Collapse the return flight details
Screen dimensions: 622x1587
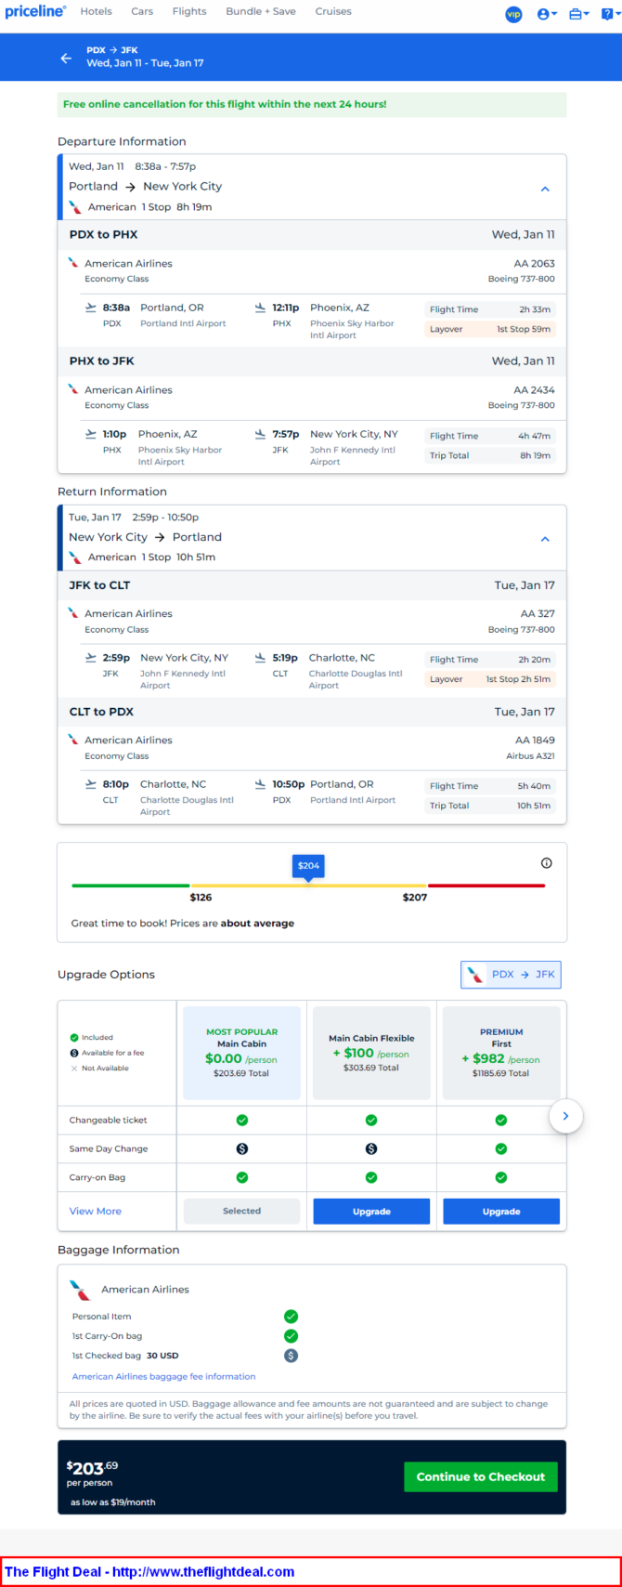(545, 539)
